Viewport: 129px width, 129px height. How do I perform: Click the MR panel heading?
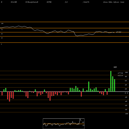[115, 67]
